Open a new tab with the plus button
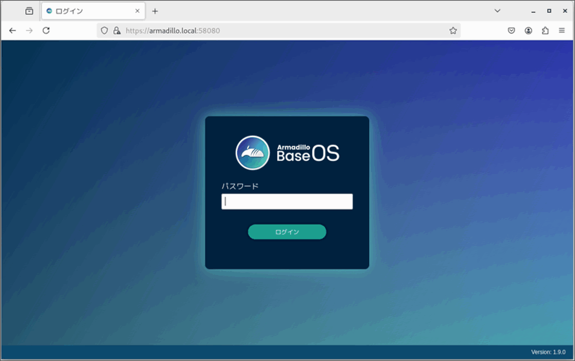Image resolution: width=575 pixels, height=361 pixels. point(155,11)
